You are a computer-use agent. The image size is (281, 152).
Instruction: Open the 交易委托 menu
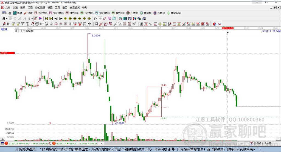point(75,7)
